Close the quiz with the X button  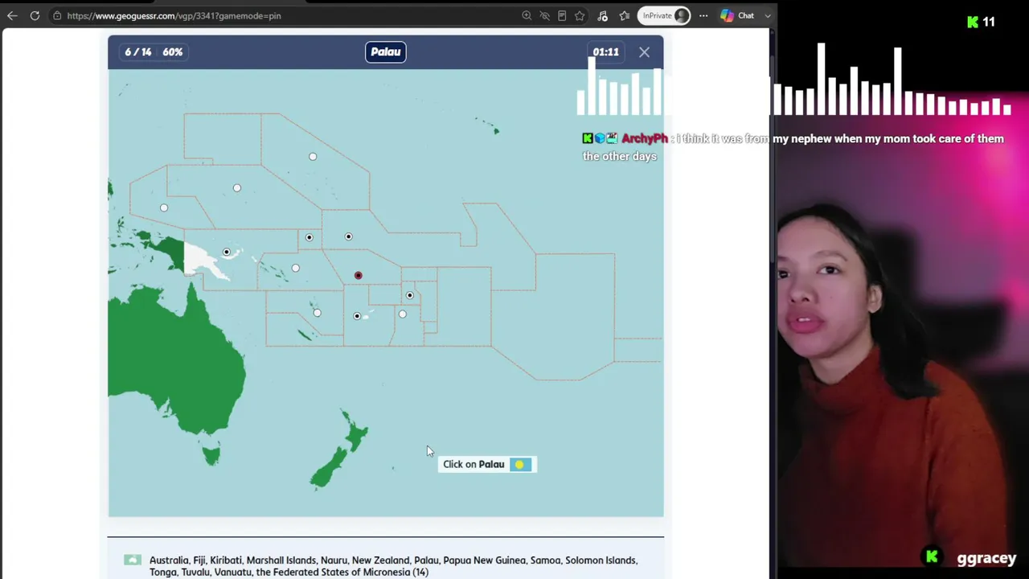pos(644,52)
